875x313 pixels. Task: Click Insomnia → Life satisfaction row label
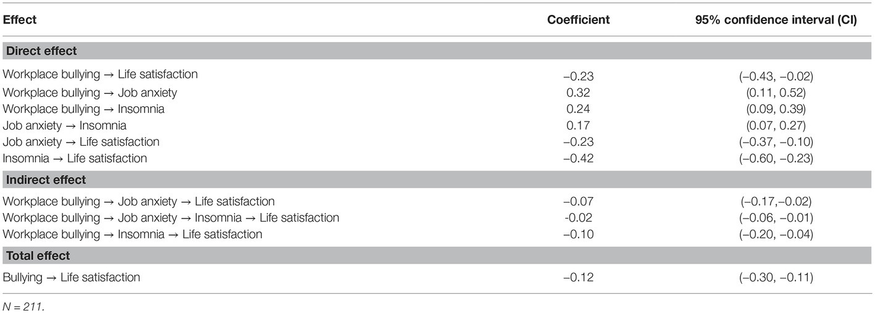75,159
